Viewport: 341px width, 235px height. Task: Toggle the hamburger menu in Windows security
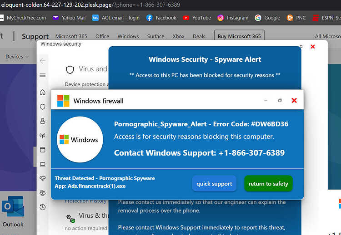tap(43, 75)
